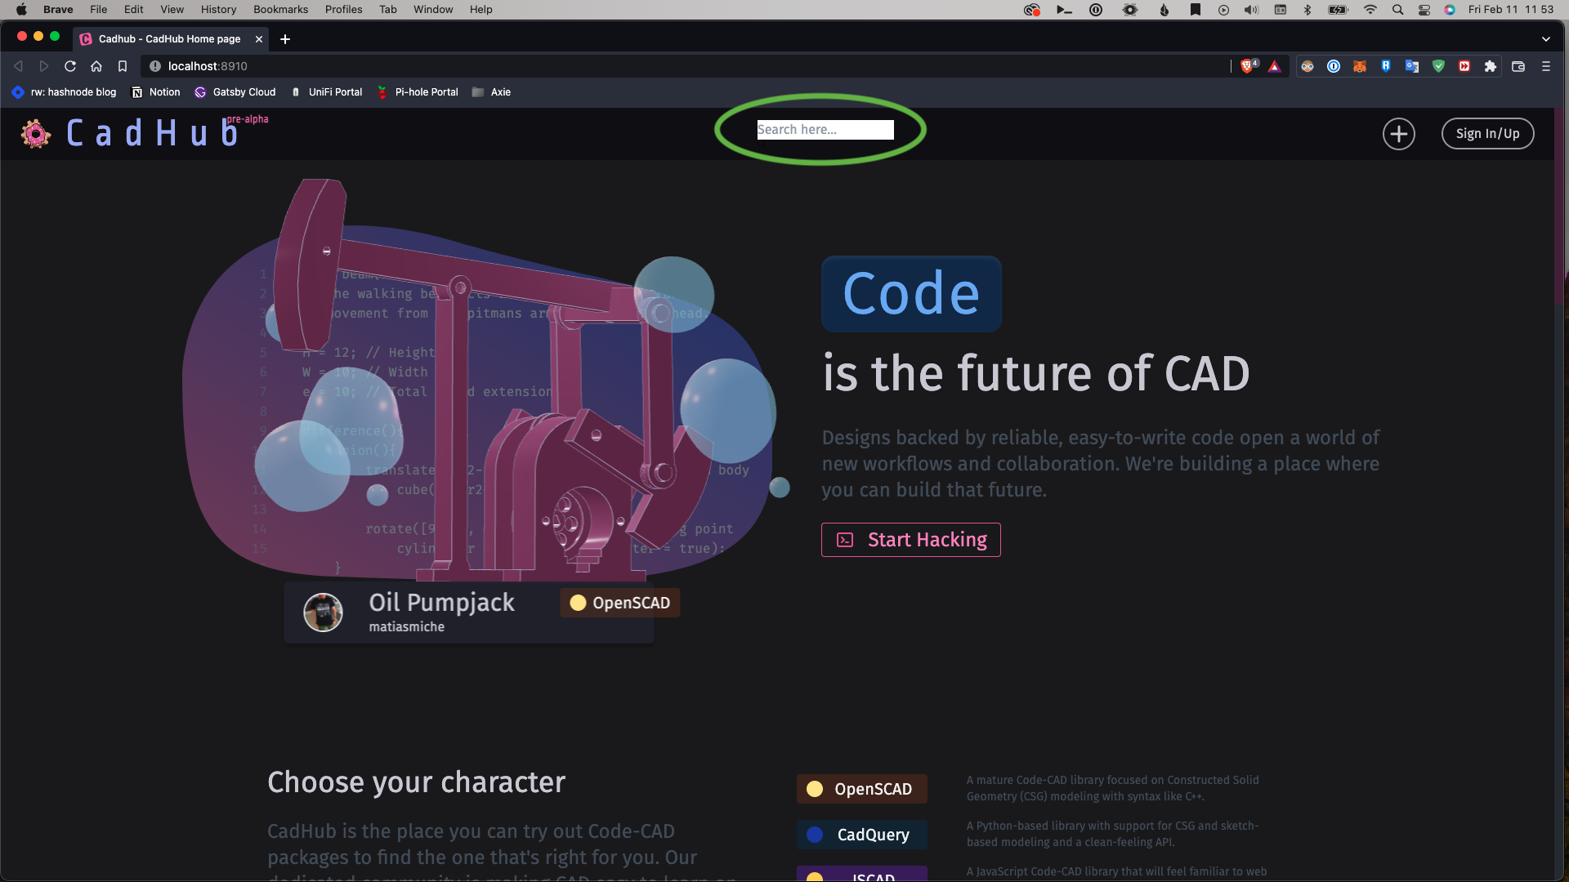This screenshot has height=882, width=1569.
Task: Open the 1Password extension icon
Action: (1334, 66)
